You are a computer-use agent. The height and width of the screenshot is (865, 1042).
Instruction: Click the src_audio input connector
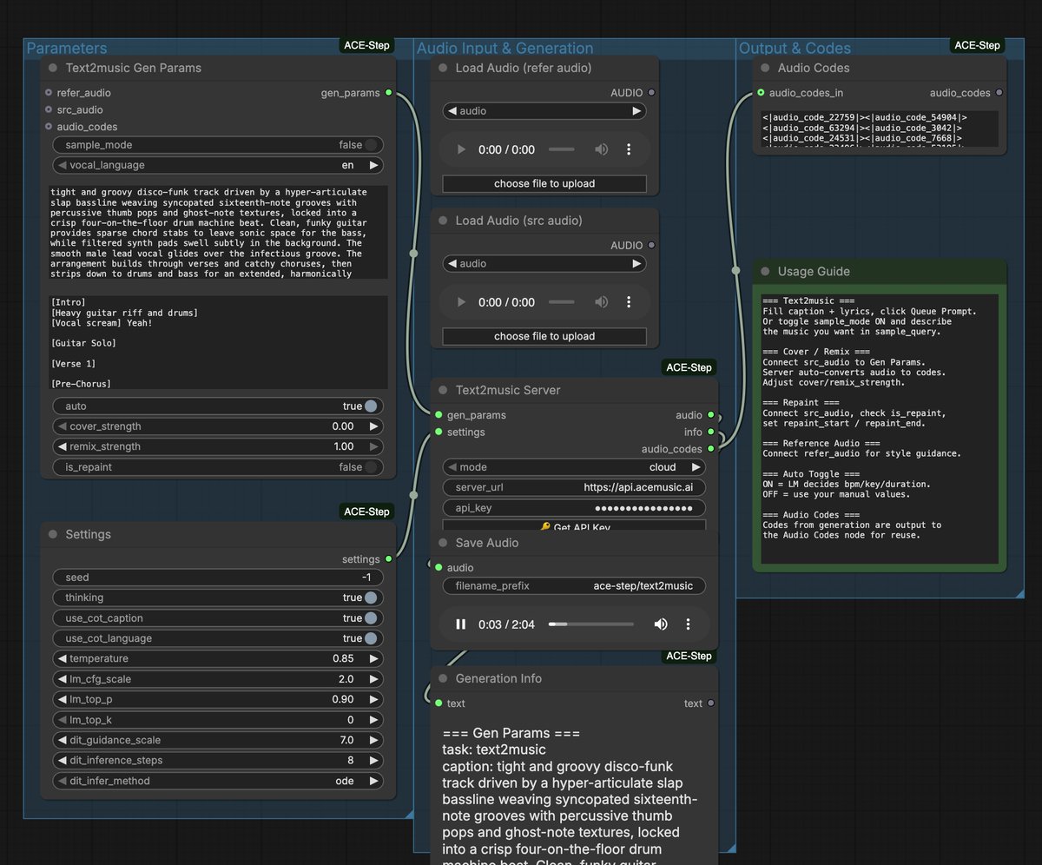(x=49, y=109)
